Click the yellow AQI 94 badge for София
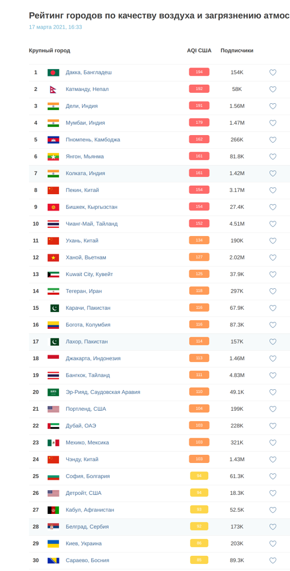The height and width of the screenshot is (571, 290). [x=199, y=476]
